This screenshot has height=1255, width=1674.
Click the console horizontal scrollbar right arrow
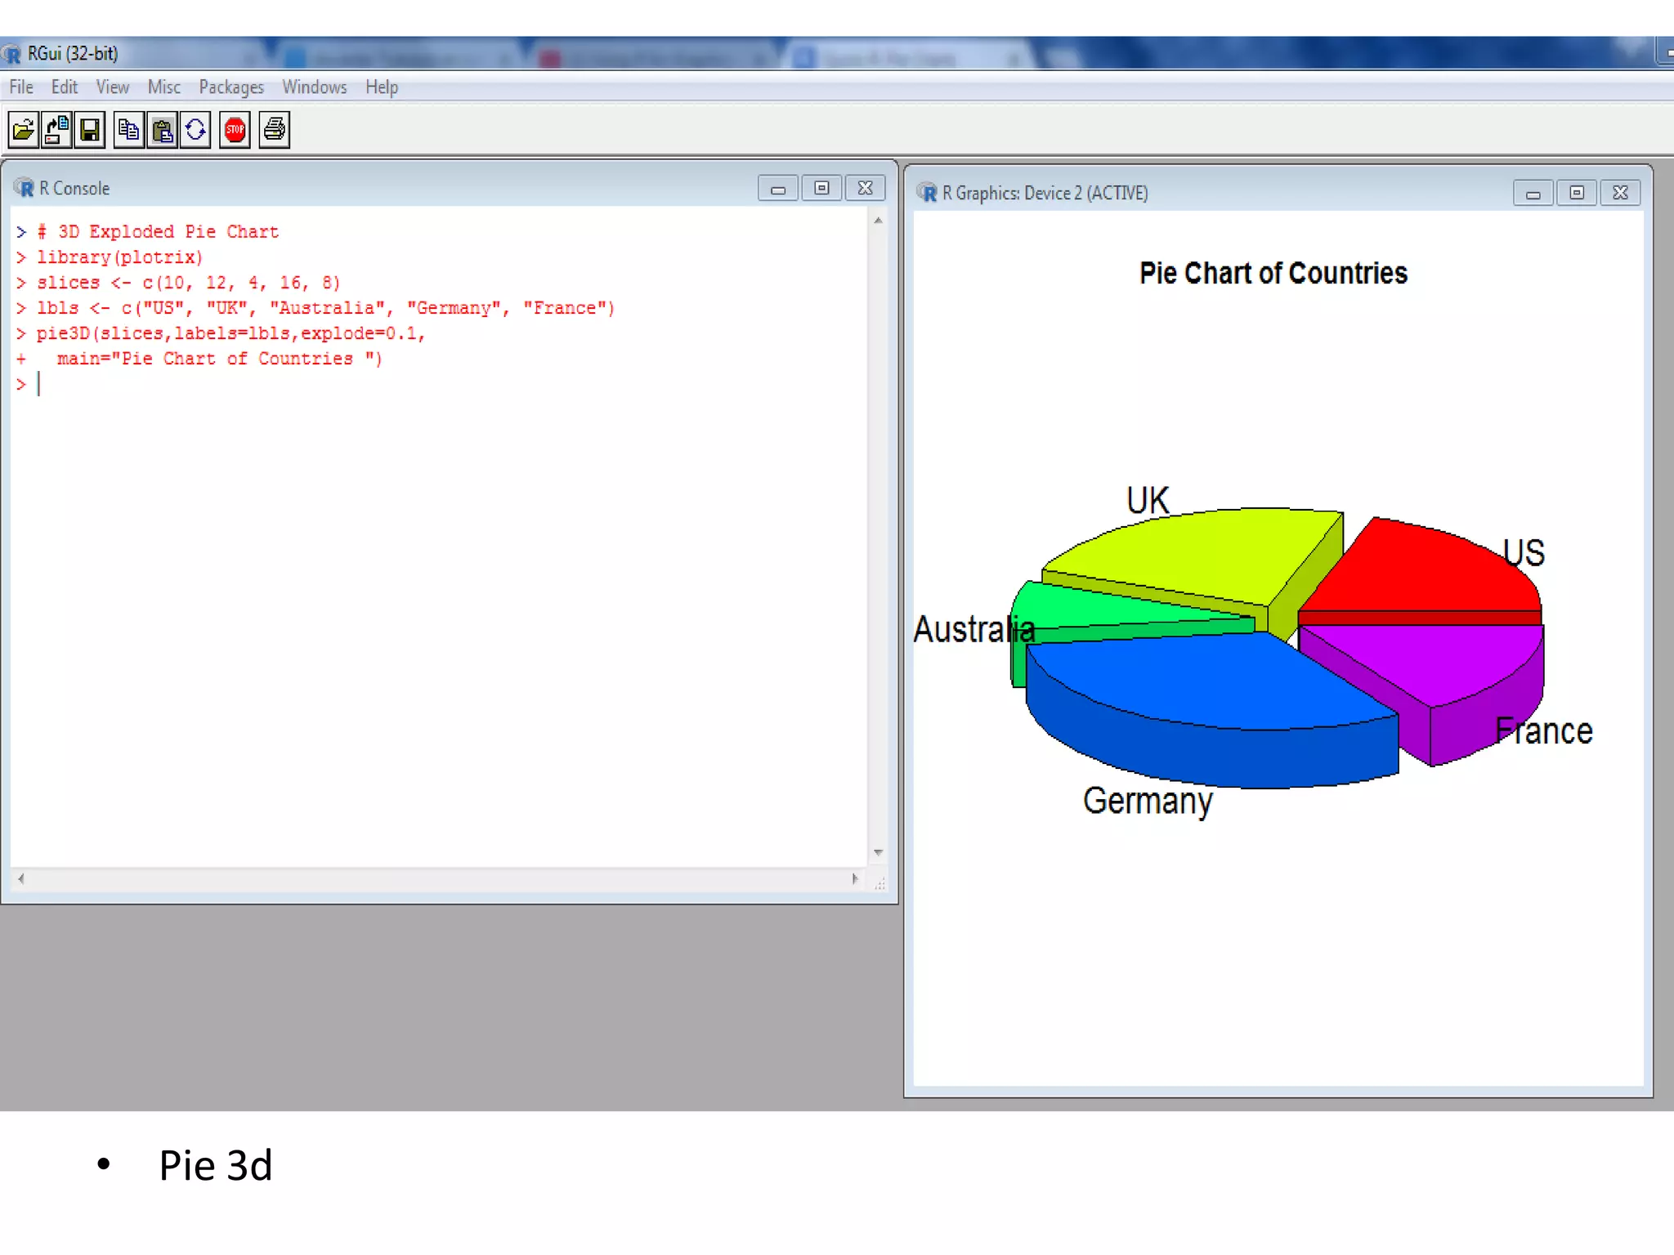click(x=855, y=879)
